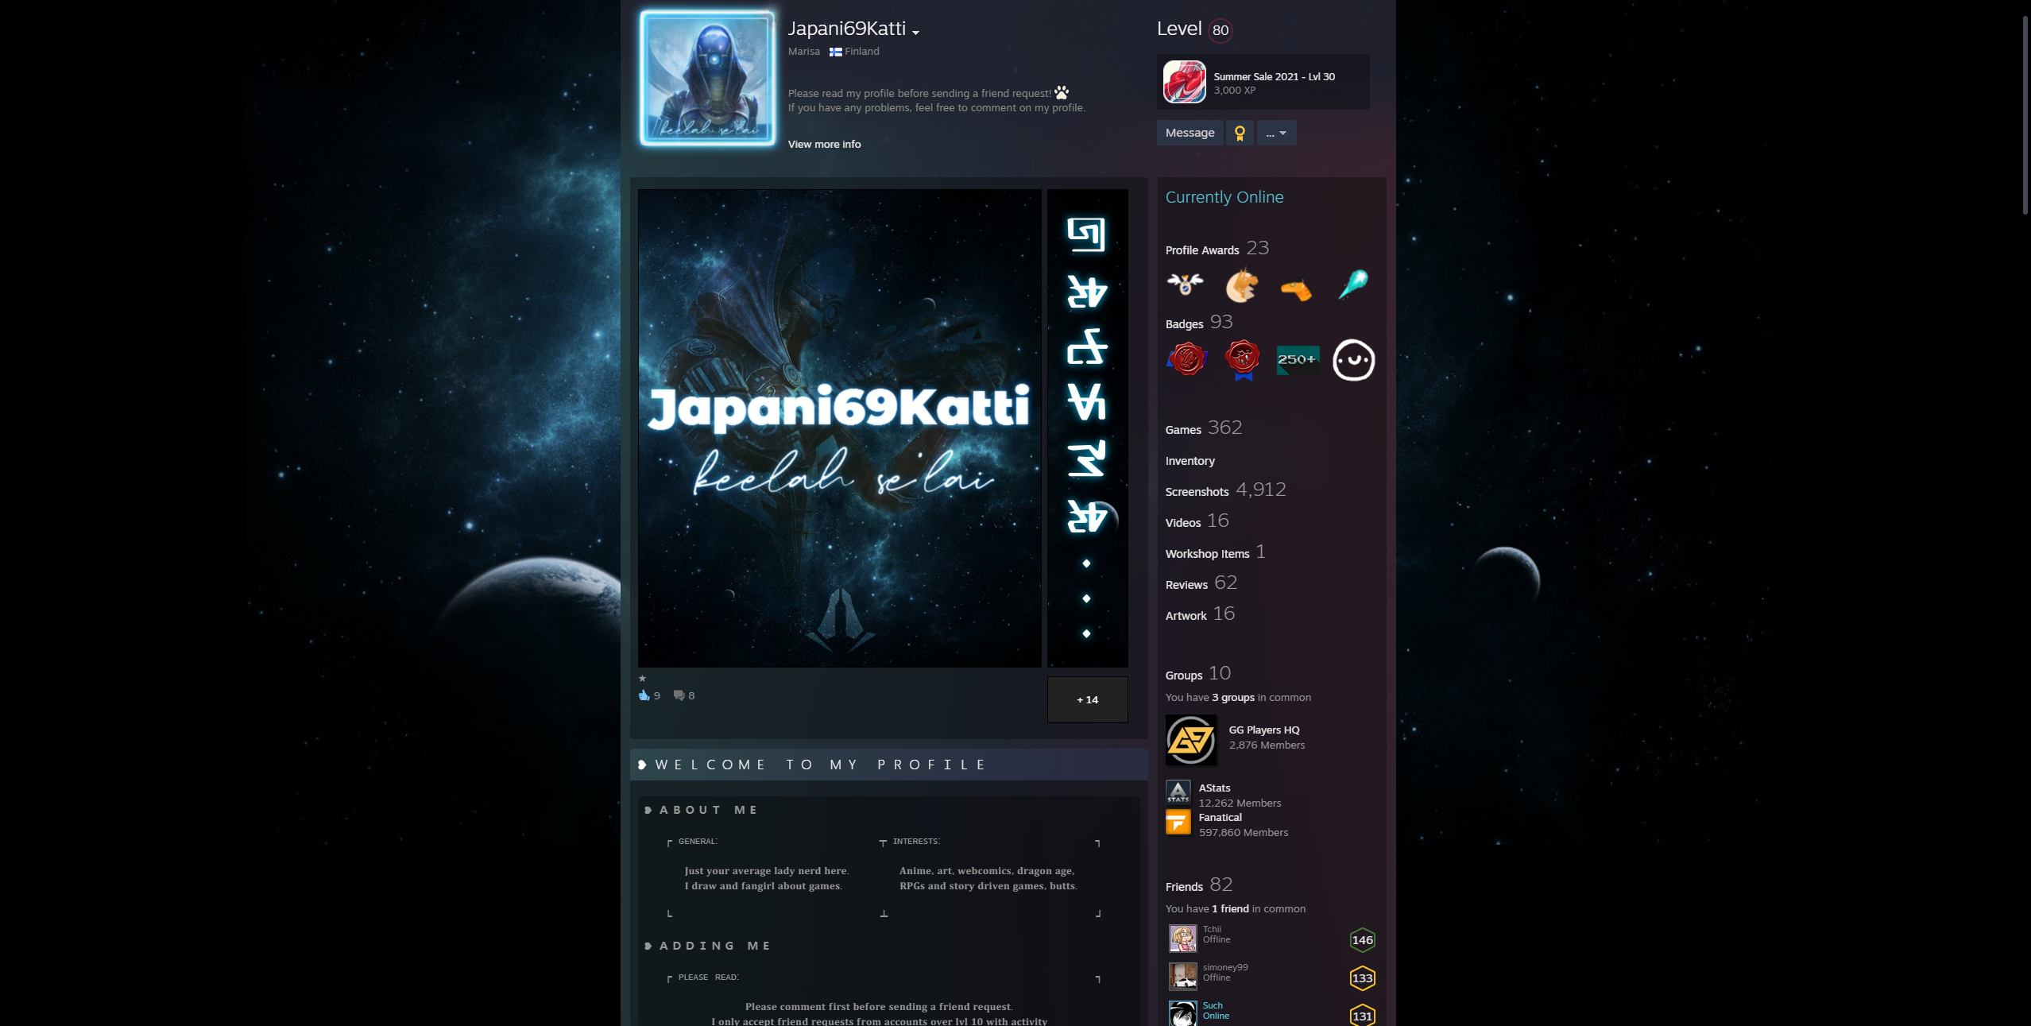Screen dimensions: 2031x1026
Task: Click the orange pointing hand award icon
Action: pos(1296,289)
